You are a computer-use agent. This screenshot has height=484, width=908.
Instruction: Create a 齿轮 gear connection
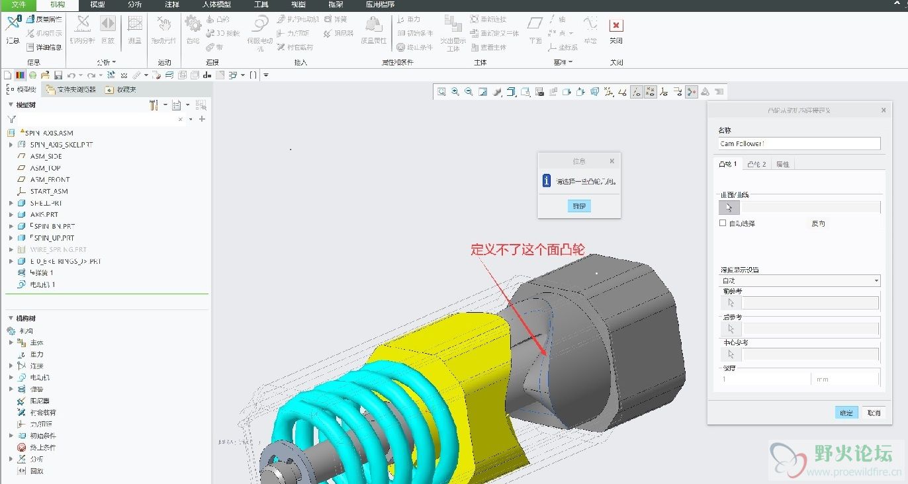pos(193,30)
